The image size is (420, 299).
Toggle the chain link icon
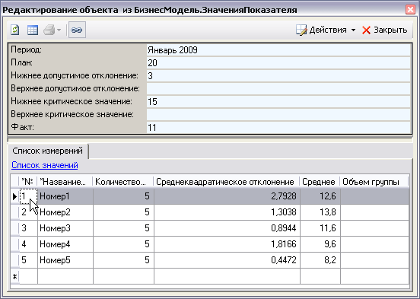coord(77,30)
